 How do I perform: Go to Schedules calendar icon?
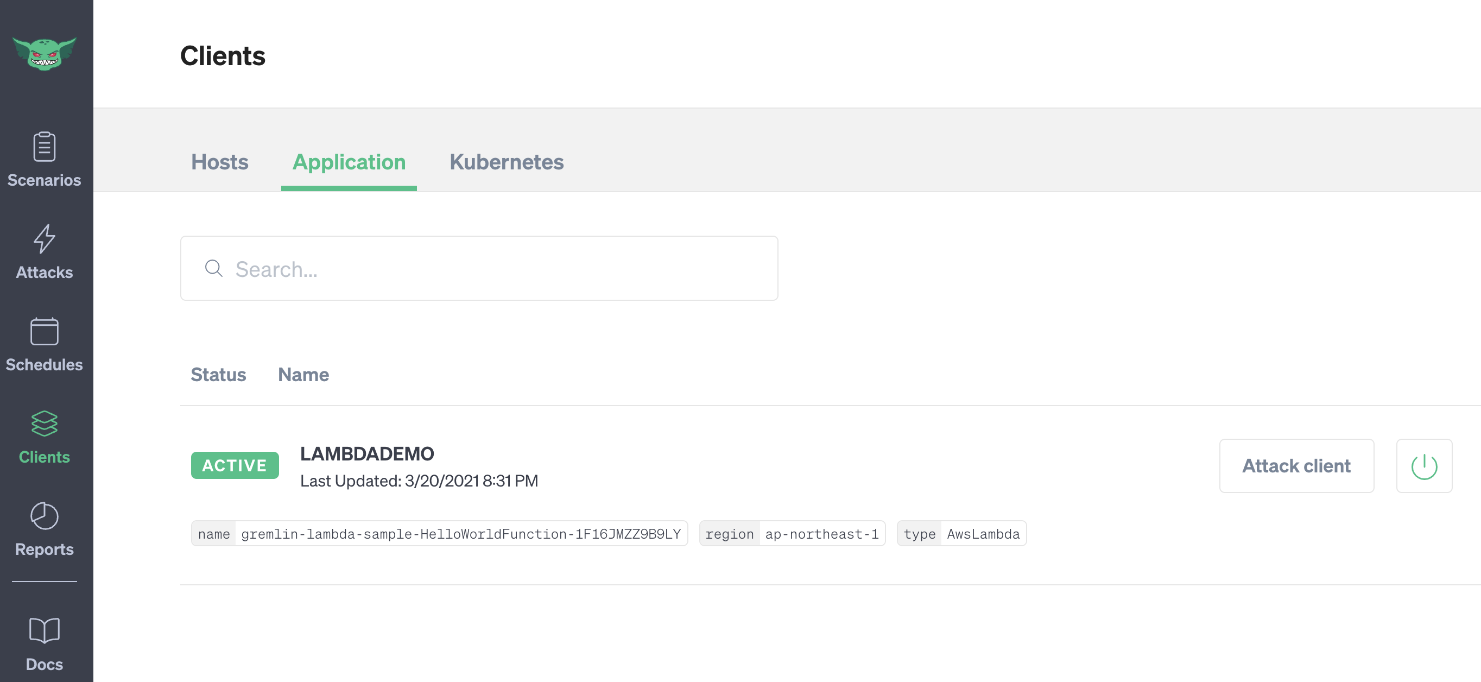coord(45,331)
